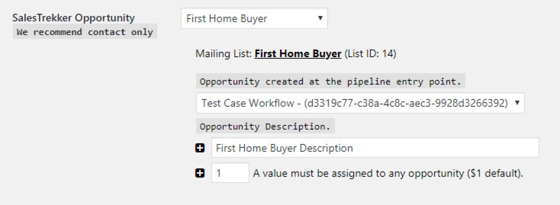This screenshot has height=205, width=560.
Task: Open the First Home Buyer opportunity dropdown
Action: (x=254, y=18)
